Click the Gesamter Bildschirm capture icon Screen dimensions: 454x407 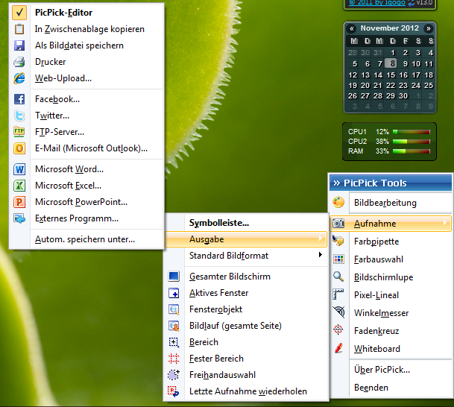click(x=174, y=277)
